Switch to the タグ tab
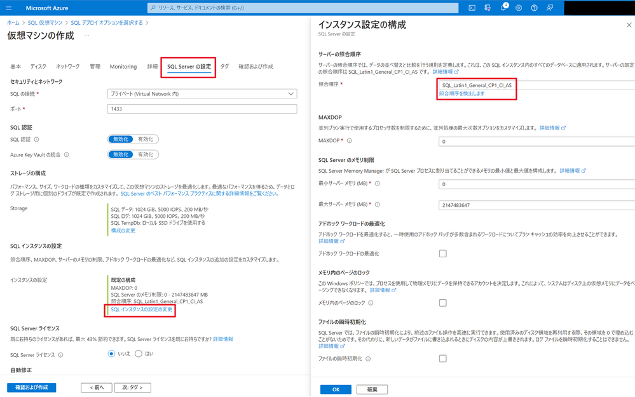This screenshot has width=635, height=397. click(224, 66)
